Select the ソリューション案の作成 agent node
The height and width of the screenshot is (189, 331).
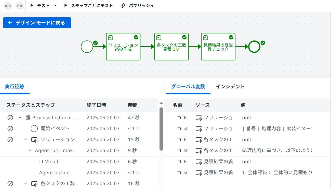coord(123,47)
